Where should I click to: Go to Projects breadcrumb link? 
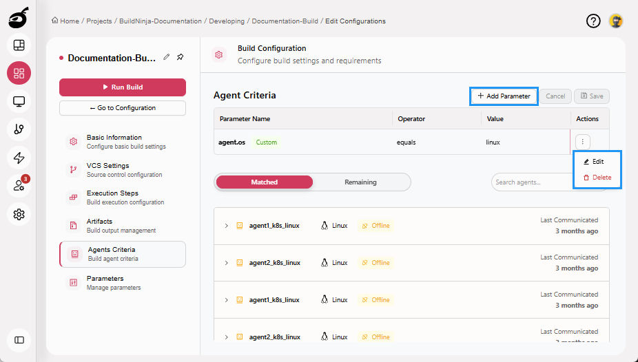[x=99, y=21]
